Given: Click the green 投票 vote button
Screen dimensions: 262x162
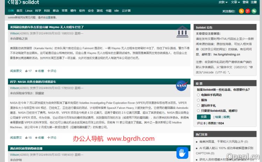Looking at the screenshot, I should tap(204, 117).
